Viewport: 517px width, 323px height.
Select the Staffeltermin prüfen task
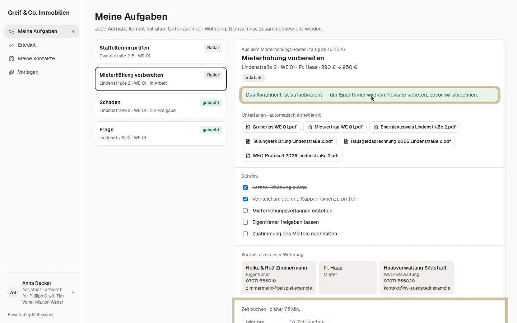161,52
